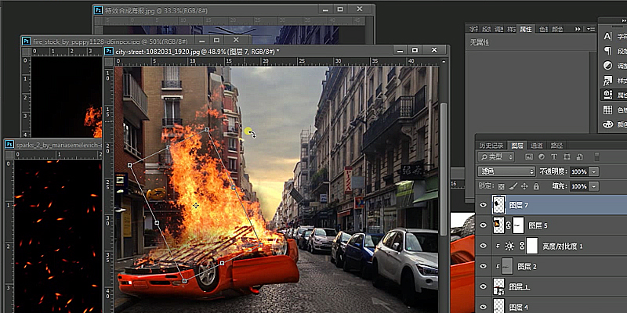Select the 图层 5 layer mask thumbnail
The image size is (627, 313).
point(518,225)
